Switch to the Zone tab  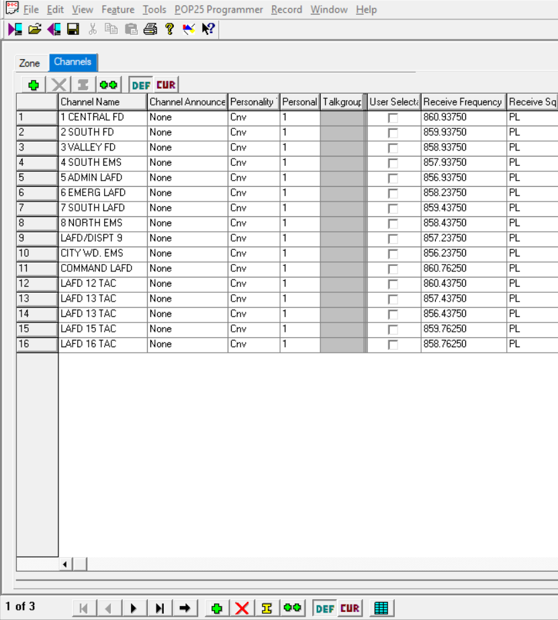30,63
